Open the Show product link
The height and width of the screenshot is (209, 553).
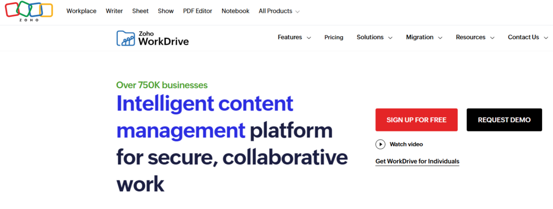click(x=166, y=11)
